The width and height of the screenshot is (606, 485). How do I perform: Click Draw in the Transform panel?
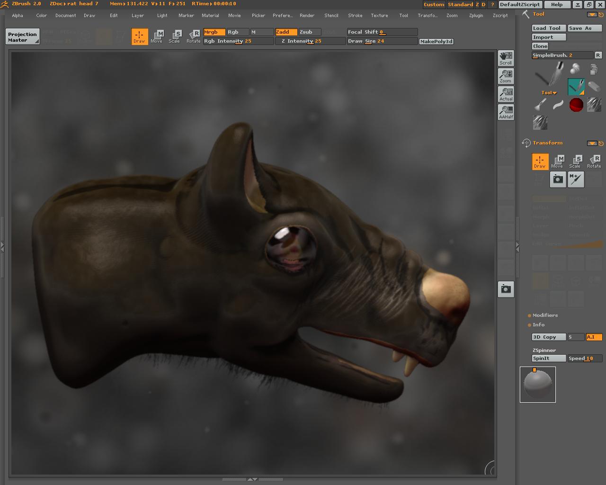(x=540, y=162)
